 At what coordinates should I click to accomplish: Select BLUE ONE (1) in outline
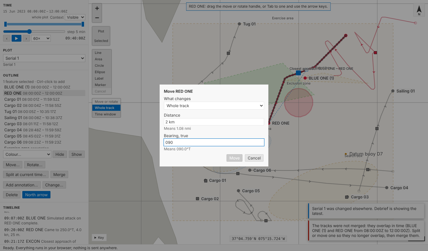click(x=44, y=87)
